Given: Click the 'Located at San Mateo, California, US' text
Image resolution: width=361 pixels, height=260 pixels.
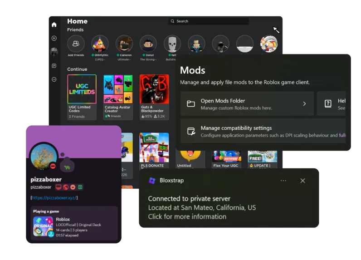Looking at the screenshot, I should click(202, 207).
